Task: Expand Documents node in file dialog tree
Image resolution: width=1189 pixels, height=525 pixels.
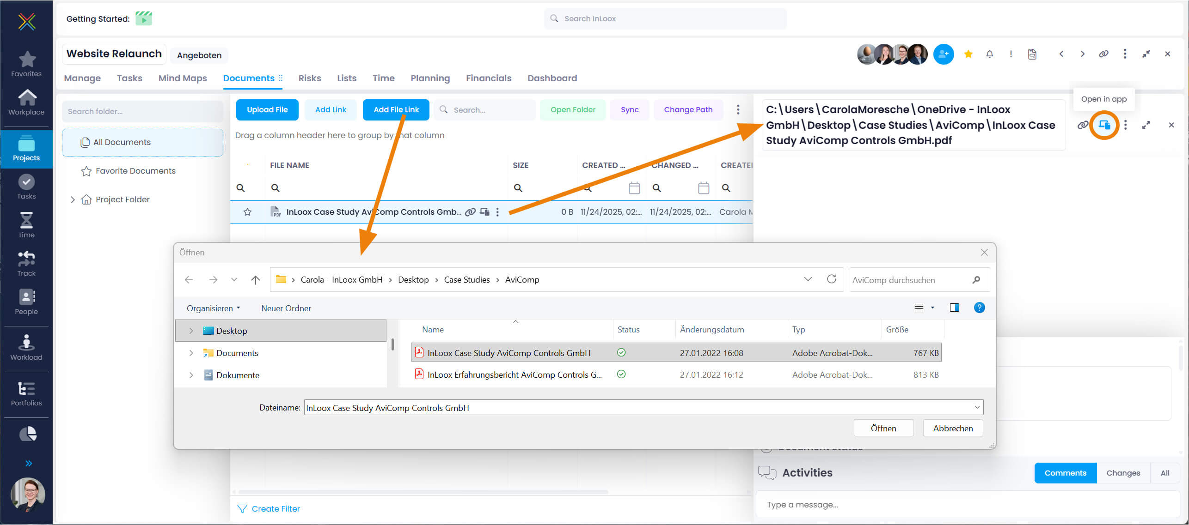Action: [191, 353]
